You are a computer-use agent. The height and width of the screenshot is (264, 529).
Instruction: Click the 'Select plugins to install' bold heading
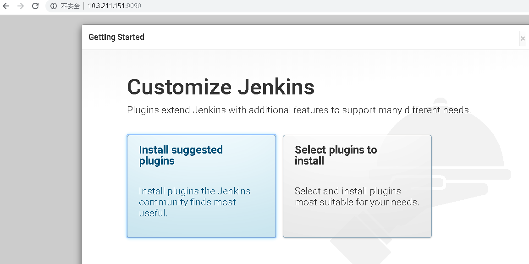click(x=336, y=155)
